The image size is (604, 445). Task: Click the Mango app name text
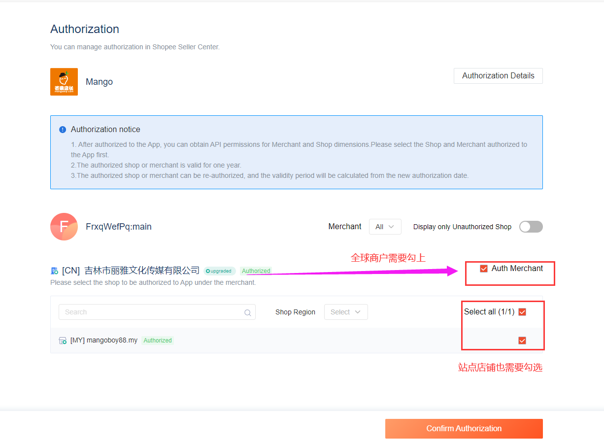click(99, 82)
